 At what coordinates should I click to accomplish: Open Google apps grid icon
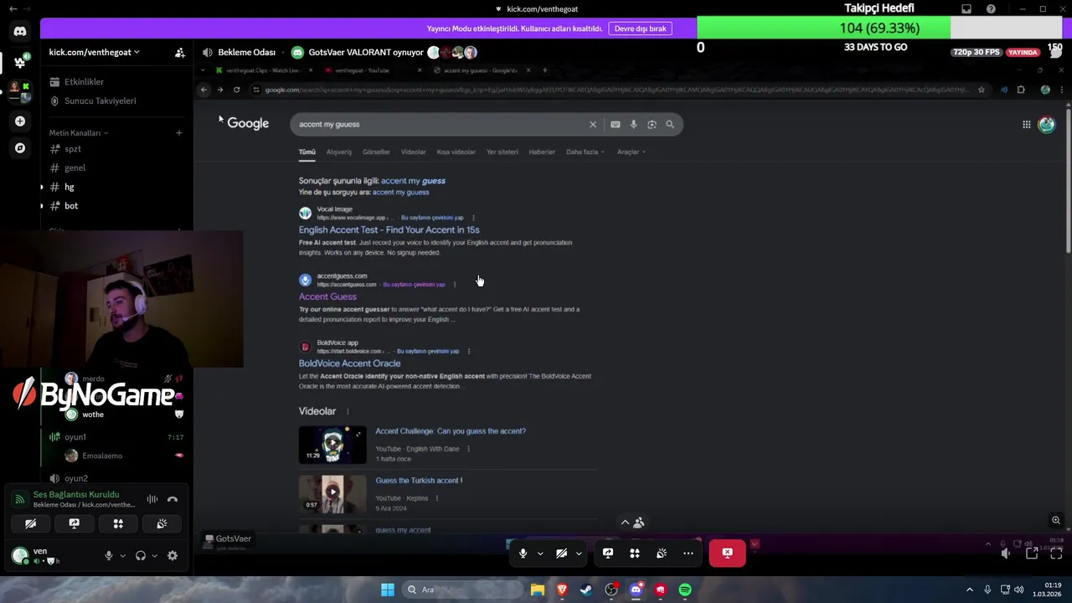tap(1026, 125)
